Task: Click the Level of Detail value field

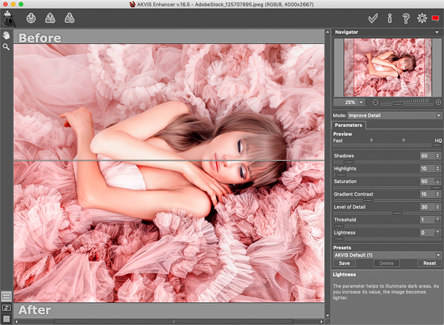Action: (427, 207)
